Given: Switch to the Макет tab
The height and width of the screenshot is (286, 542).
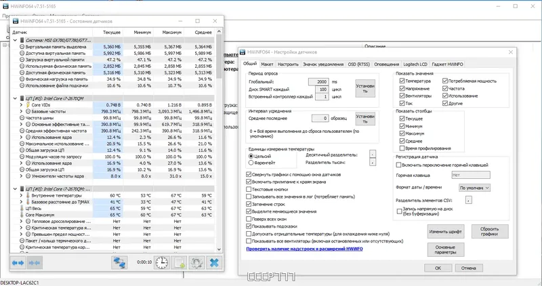Looking at the screenshot, I should click(267, 64).
